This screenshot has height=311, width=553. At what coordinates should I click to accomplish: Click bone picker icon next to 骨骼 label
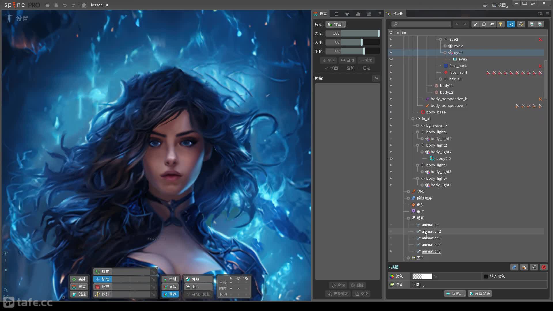(376, 78)
